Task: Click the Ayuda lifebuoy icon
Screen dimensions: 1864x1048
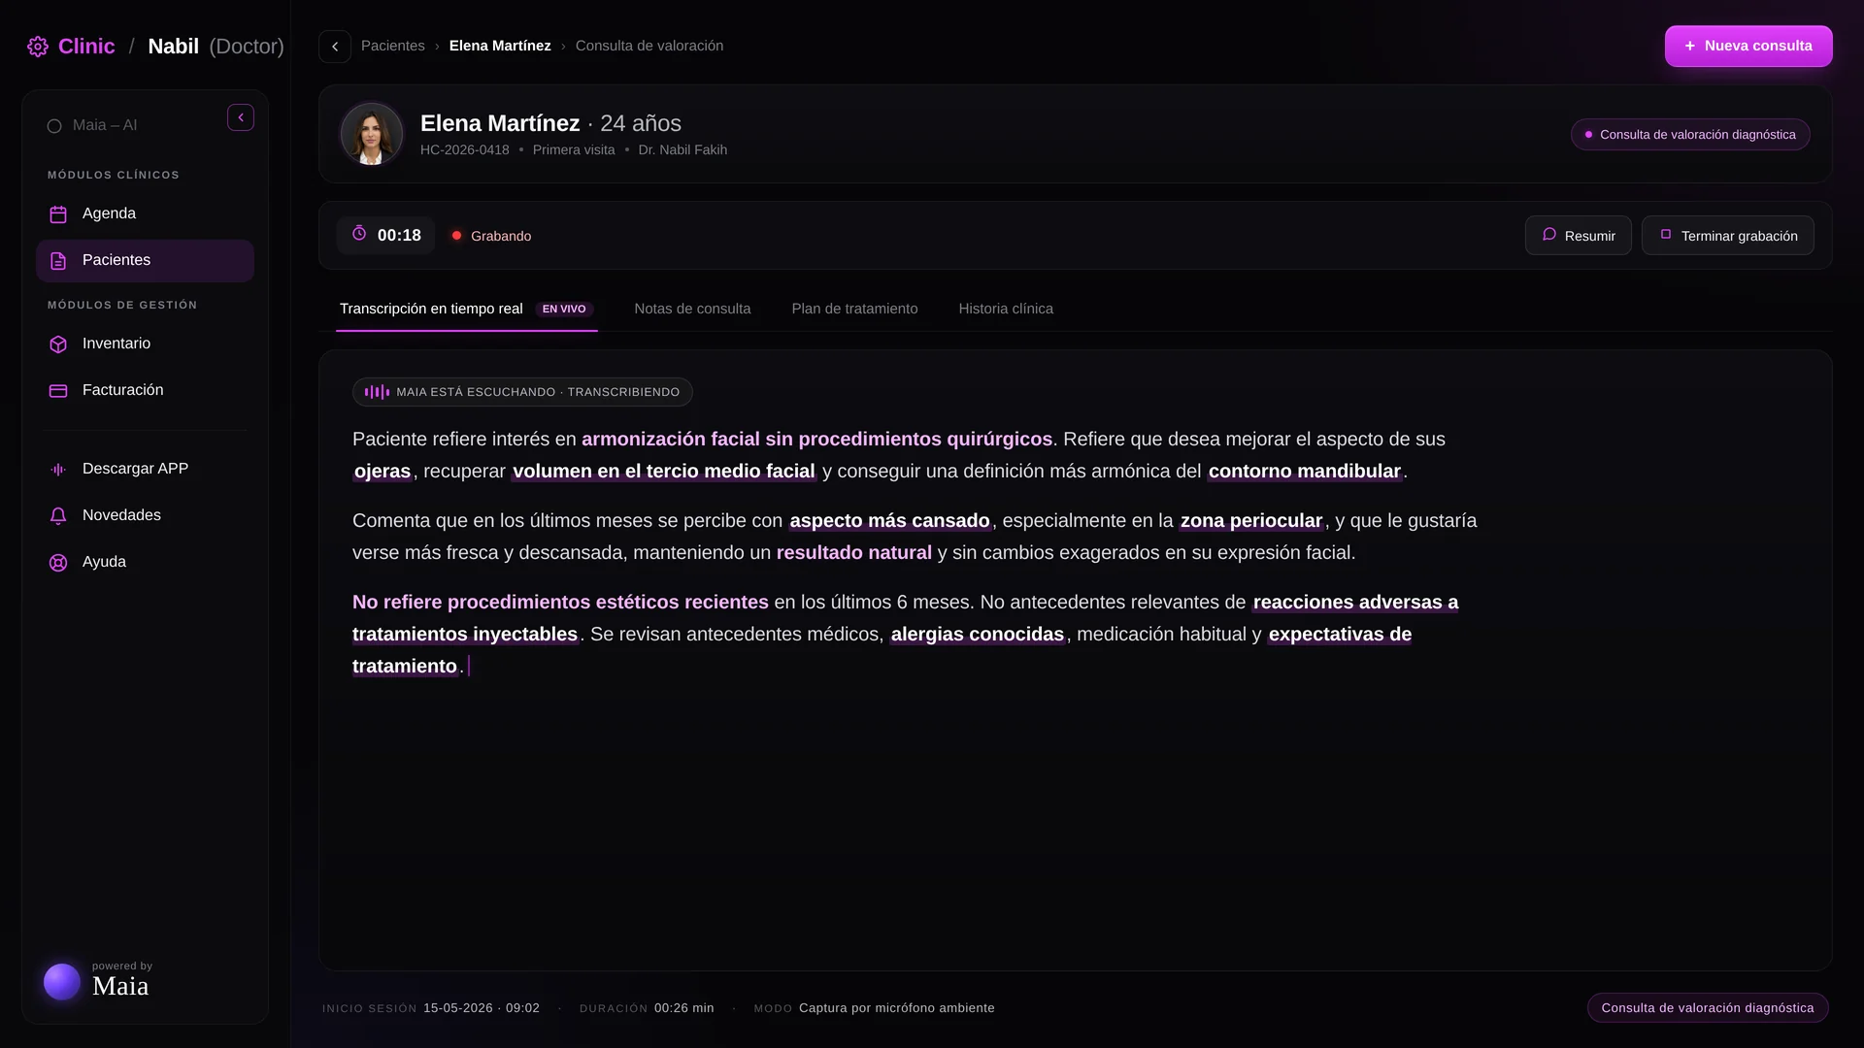Action: tap(58, 563)
